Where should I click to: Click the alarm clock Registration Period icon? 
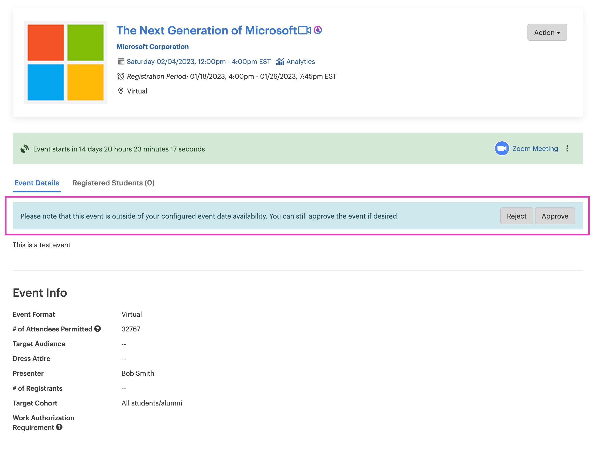(121, 76)
